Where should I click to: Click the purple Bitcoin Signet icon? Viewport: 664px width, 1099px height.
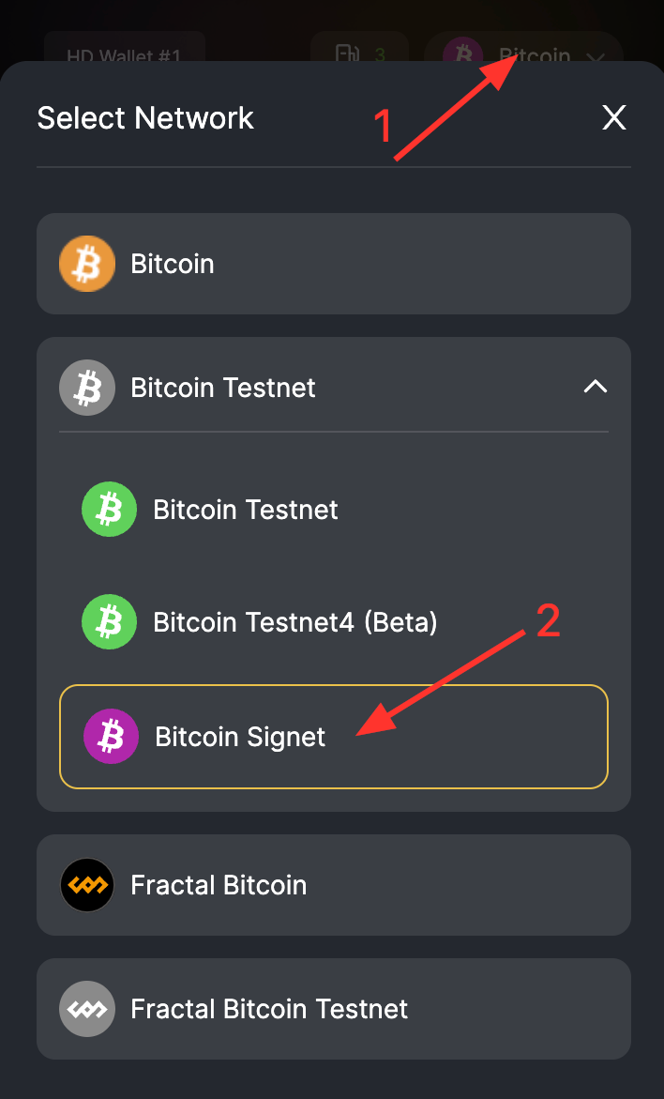click(111, 737)
